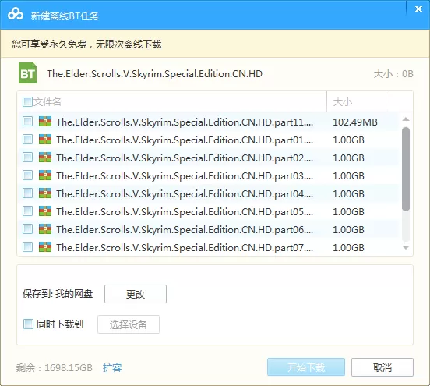
Task: Click the 新建离线BT任务 title text
Action: pos(65,16)
